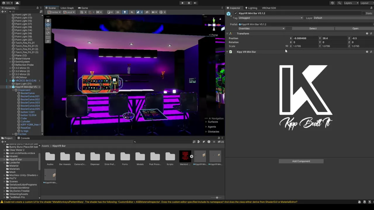Screen dimensions: 374x210
Task: Click the Step frame button
Action: (x=195, y=3)
